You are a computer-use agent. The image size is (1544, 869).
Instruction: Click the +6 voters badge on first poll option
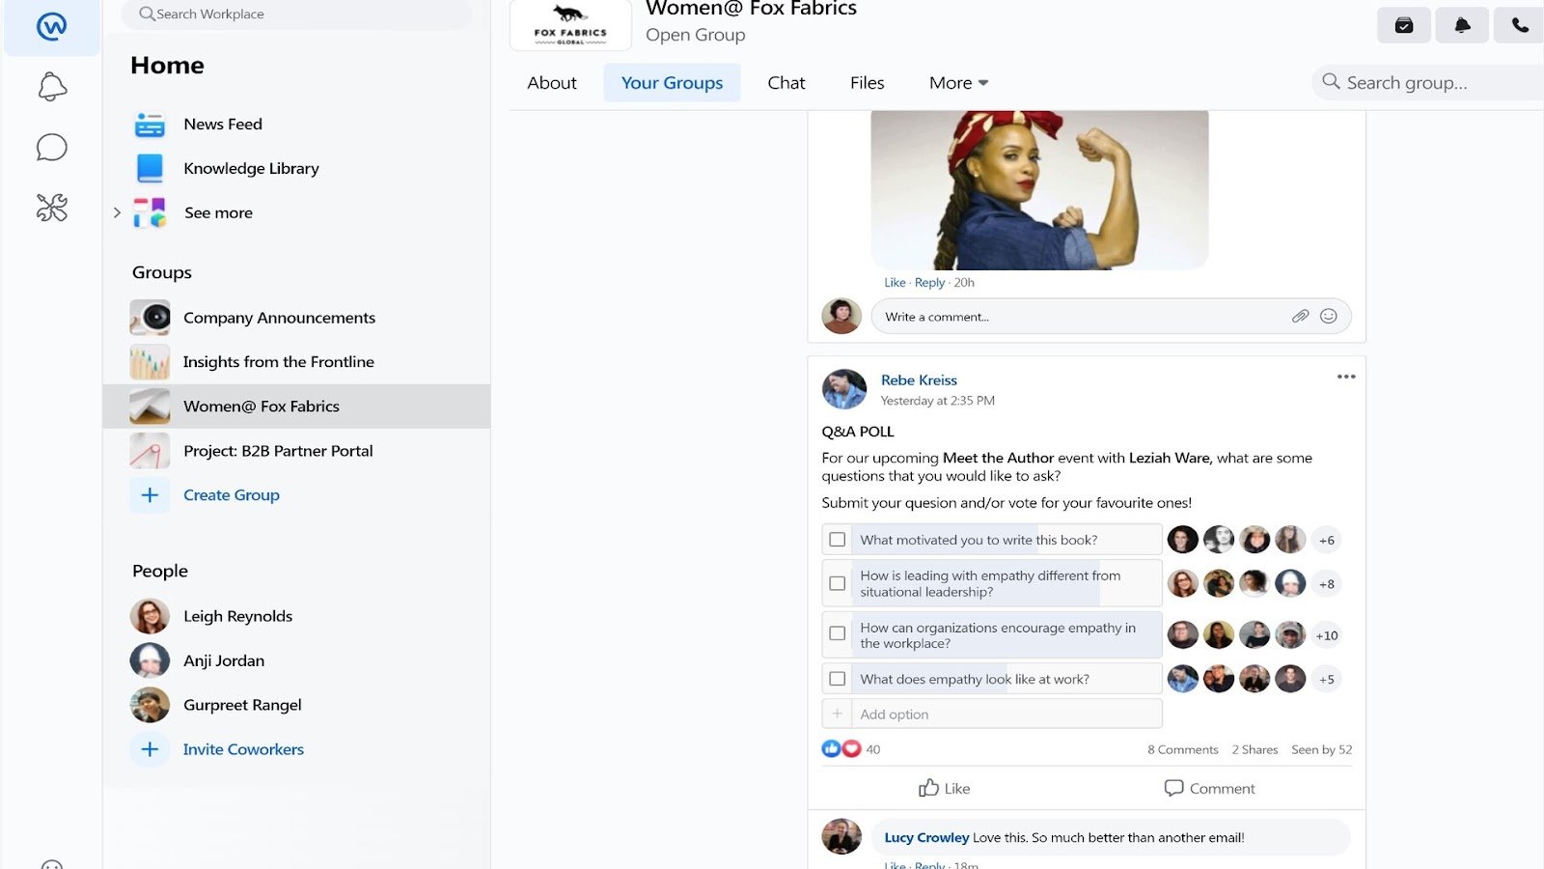pyautogui.click(x=1327, y=540)
